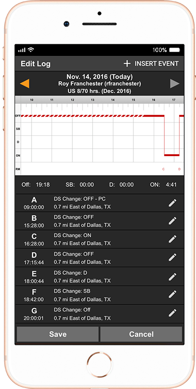Select the D marker on the graph

point(180,169)
